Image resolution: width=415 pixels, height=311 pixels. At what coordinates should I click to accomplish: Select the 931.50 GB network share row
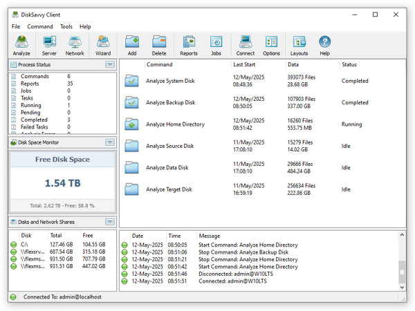pyautogui.click(x=62, y=259)
